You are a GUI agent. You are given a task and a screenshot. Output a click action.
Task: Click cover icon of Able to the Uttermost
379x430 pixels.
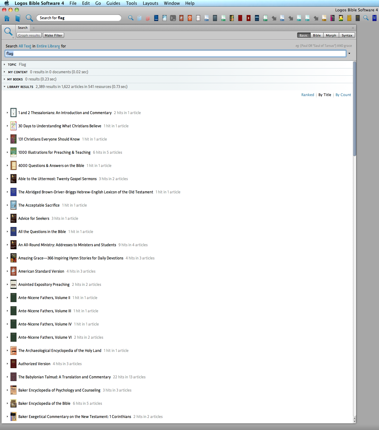point(13,179)
